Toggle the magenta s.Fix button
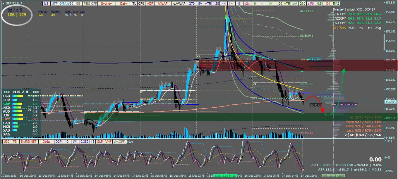 tap(311, 4)
